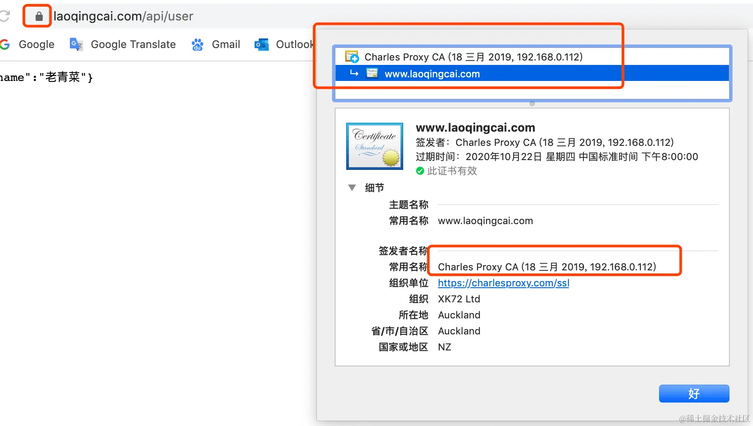Collapse the 细节 disclosure triangle
This screenshot has width=753, height=426.
click(352, 188)
